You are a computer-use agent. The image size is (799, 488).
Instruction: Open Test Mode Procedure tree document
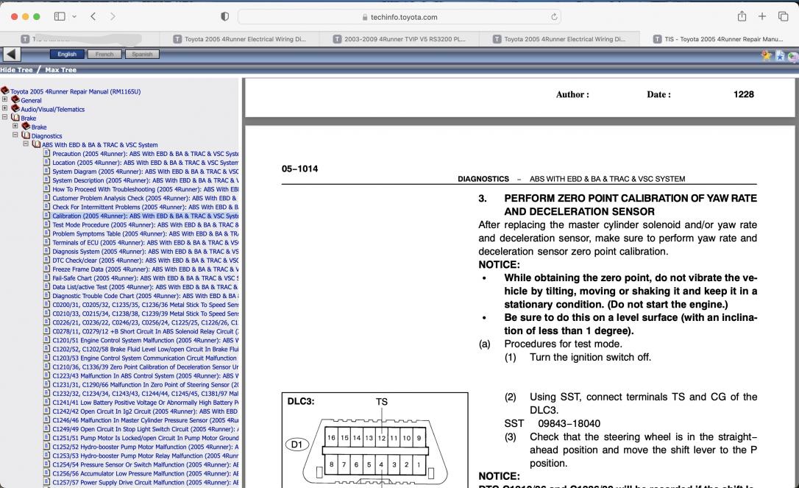coord(145,225)
